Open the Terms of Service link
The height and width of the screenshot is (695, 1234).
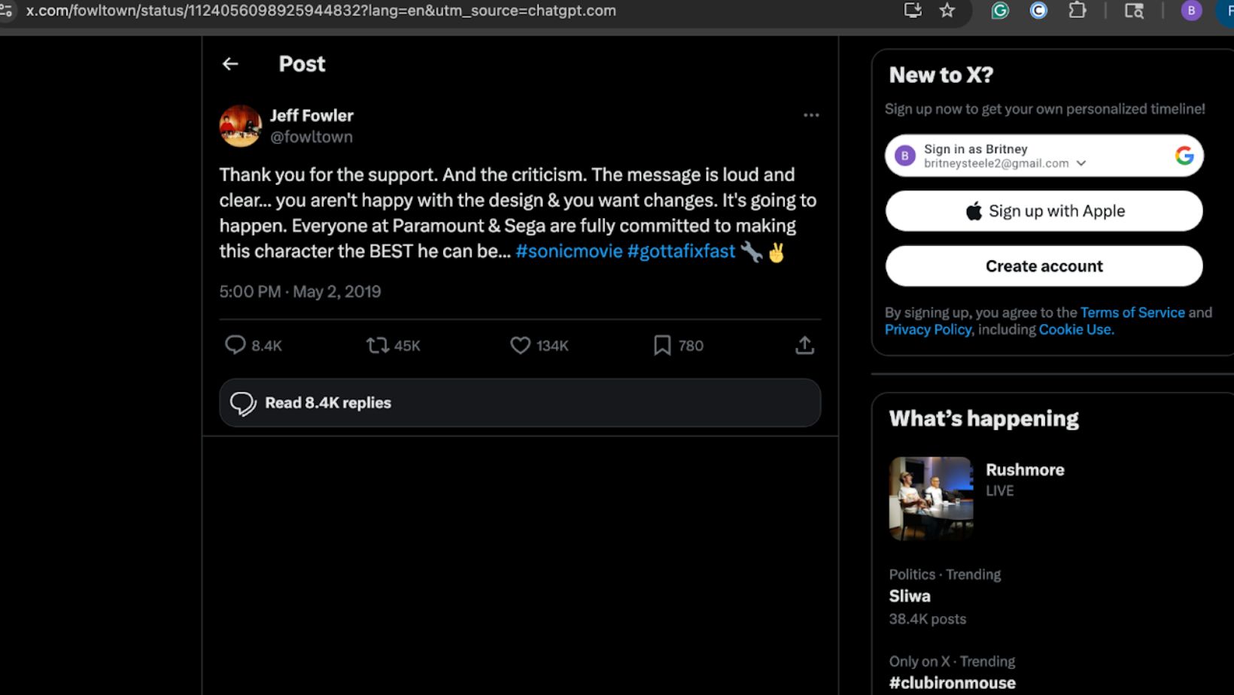tap(1132, 312)
